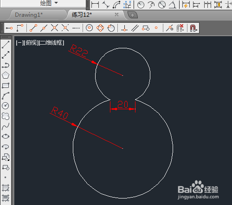Choose the Perpendicular object snap
The width and height of the screenshot is (232, 205).
[124, 28]
